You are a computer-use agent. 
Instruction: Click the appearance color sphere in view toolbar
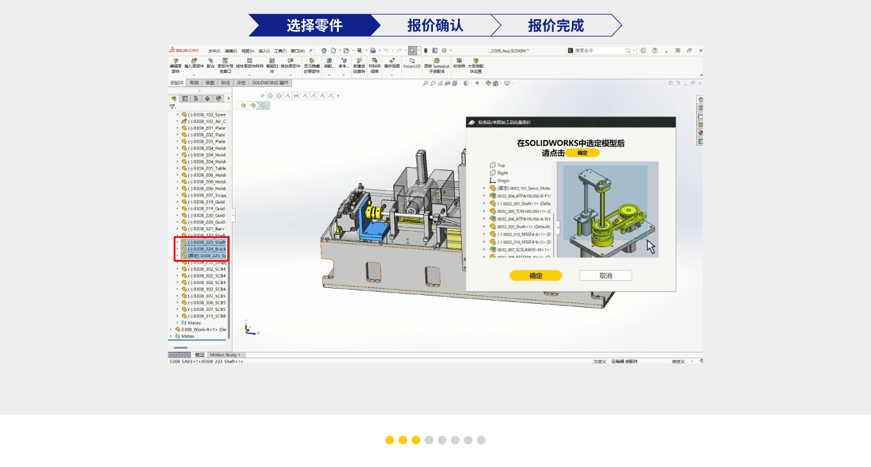pos(488,83)
